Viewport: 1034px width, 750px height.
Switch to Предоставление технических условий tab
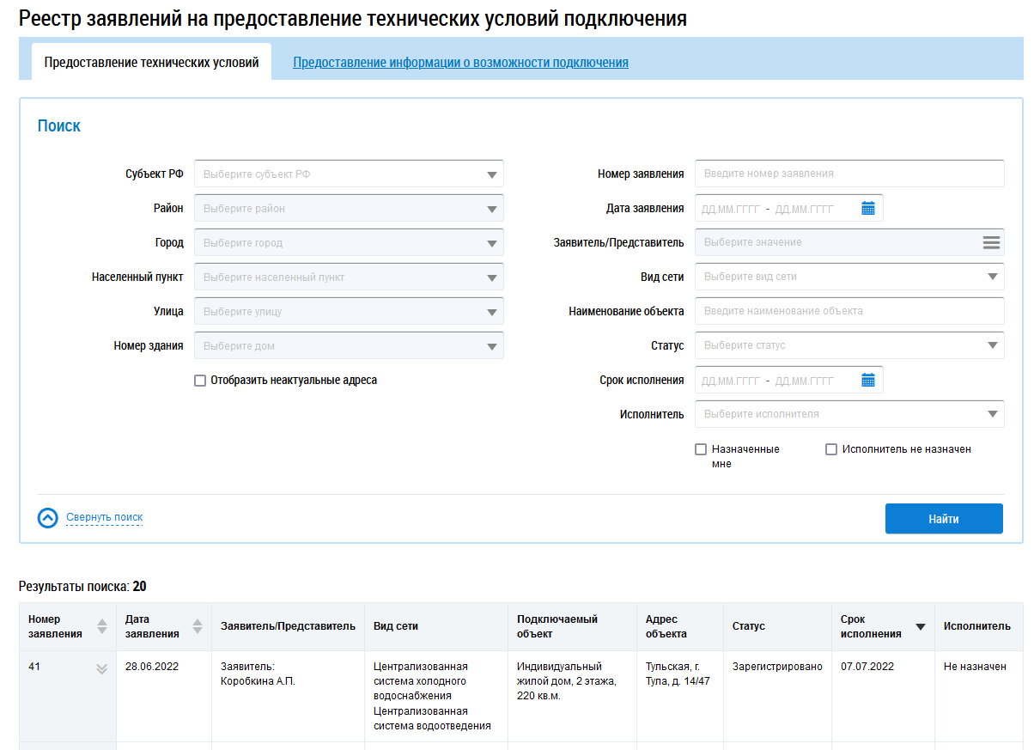point(151,63)
